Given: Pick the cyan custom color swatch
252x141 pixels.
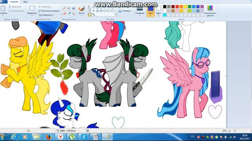Looking at the screenshot, I should [165, 15].
